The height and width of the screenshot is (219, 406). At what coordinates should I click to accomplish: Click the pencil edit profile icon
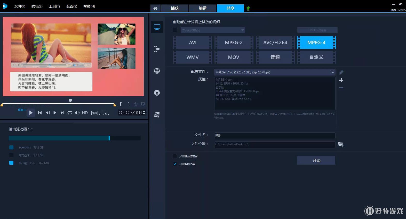coord(341,72)
